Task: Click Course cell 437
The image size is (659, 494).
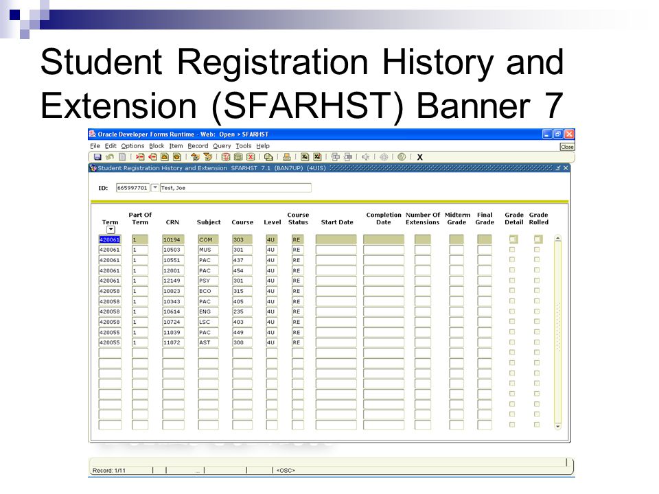Action: (x=242, y=260)
